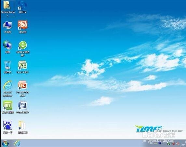Launch the 360 secure browser shortcut
This screenshot has width=186, height=147.
pos(22,49)
